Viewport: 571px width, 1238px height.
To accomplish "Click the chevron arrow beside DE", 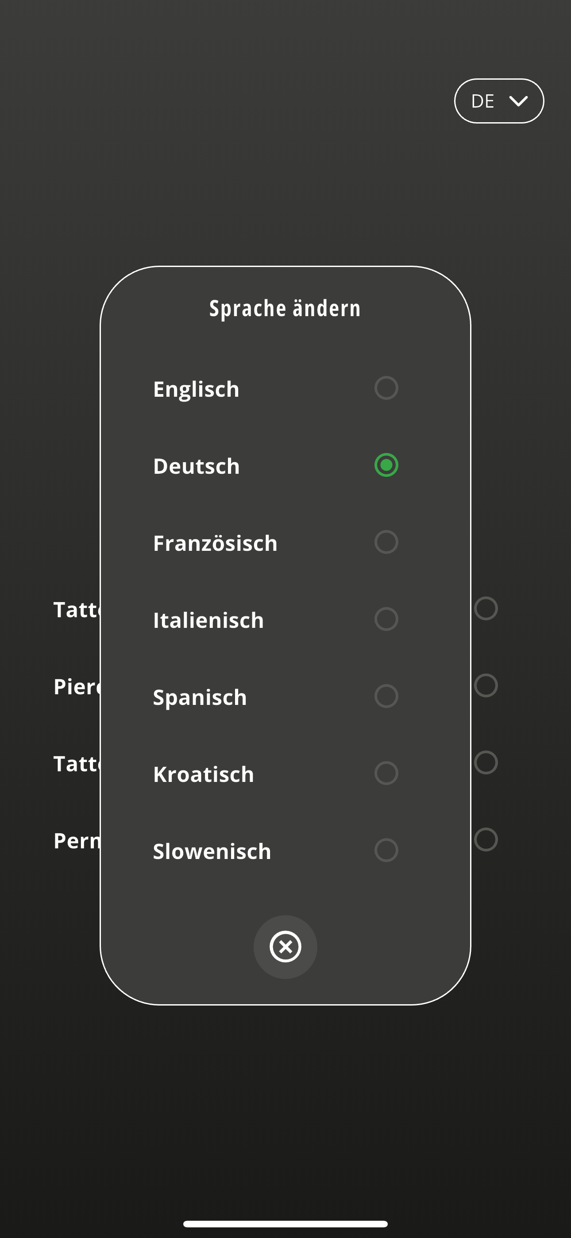I will tap(518, 101).
